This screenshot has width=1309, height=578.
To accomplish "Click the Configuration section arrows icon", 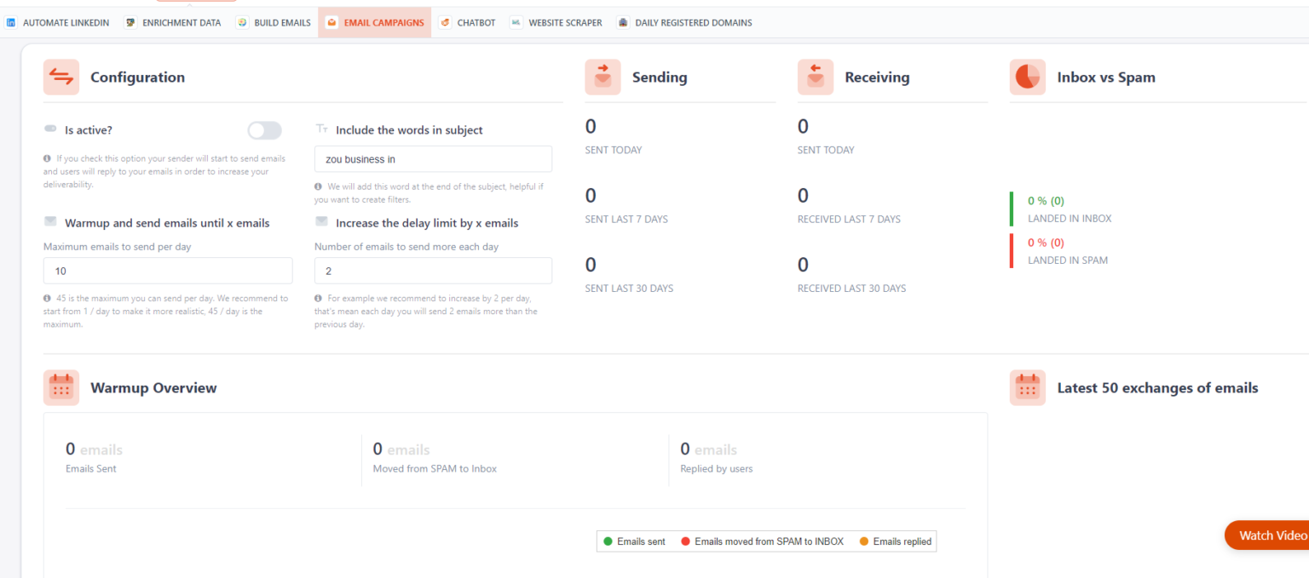I will tap(61, 77).
